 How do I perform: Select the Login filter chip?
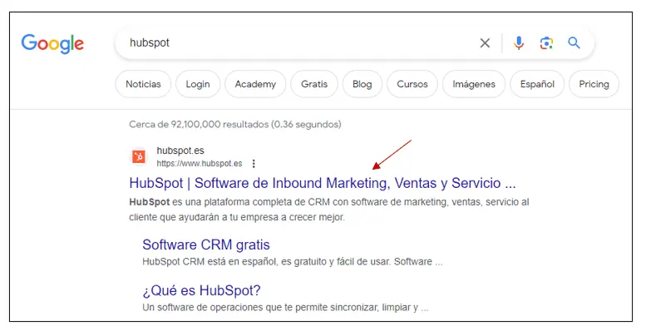click(x=198, y=84)
